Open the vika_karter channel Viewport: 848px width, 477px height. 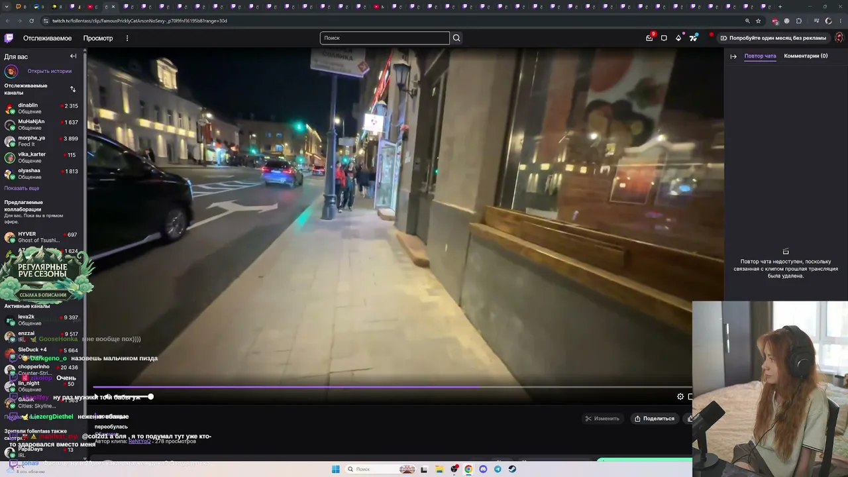click(41, 157)
